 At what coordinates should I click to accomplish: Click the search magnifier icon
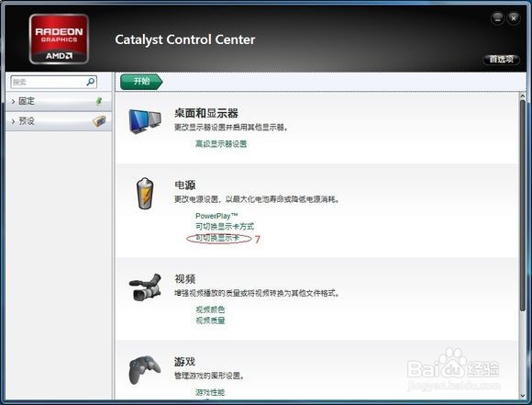[91, 82]
